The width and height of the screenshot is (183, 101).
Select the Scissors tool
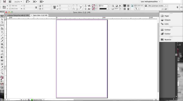[x=2, y=51]
